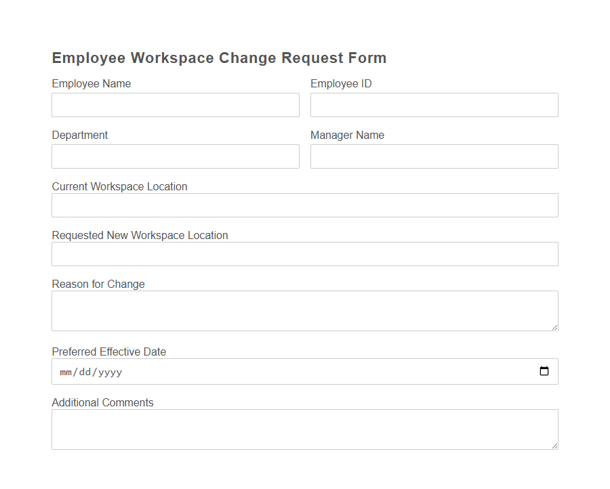Click inside the Manager Name field
The height and width of the screenshot is (489, 610).
(434, 156)
